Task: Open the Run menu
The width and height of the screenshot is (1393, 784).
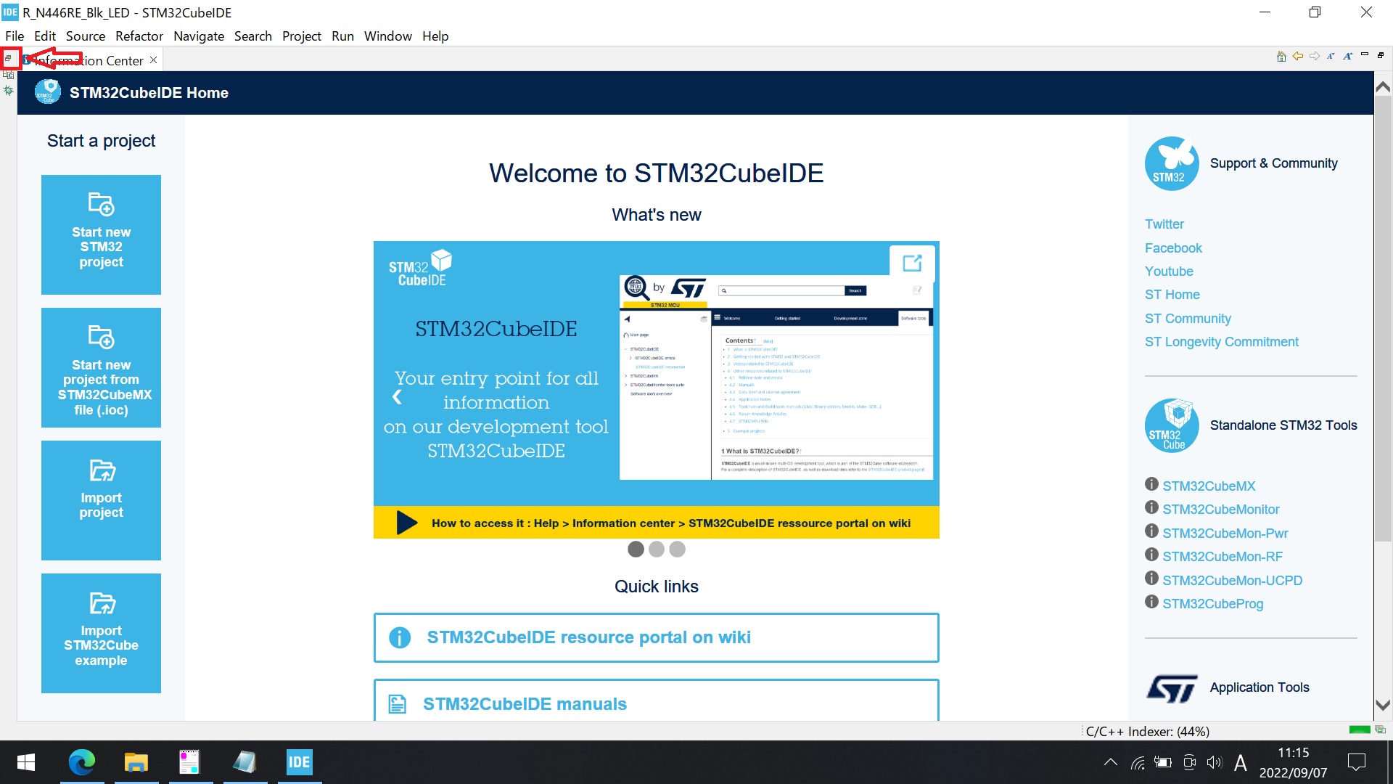Action: pyautogui.click(x=343, y=36)
